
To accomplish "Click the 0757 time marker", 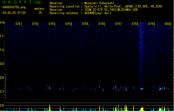I will 118,24.
